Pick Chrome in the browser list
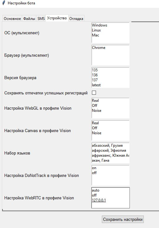 [99, 48]
